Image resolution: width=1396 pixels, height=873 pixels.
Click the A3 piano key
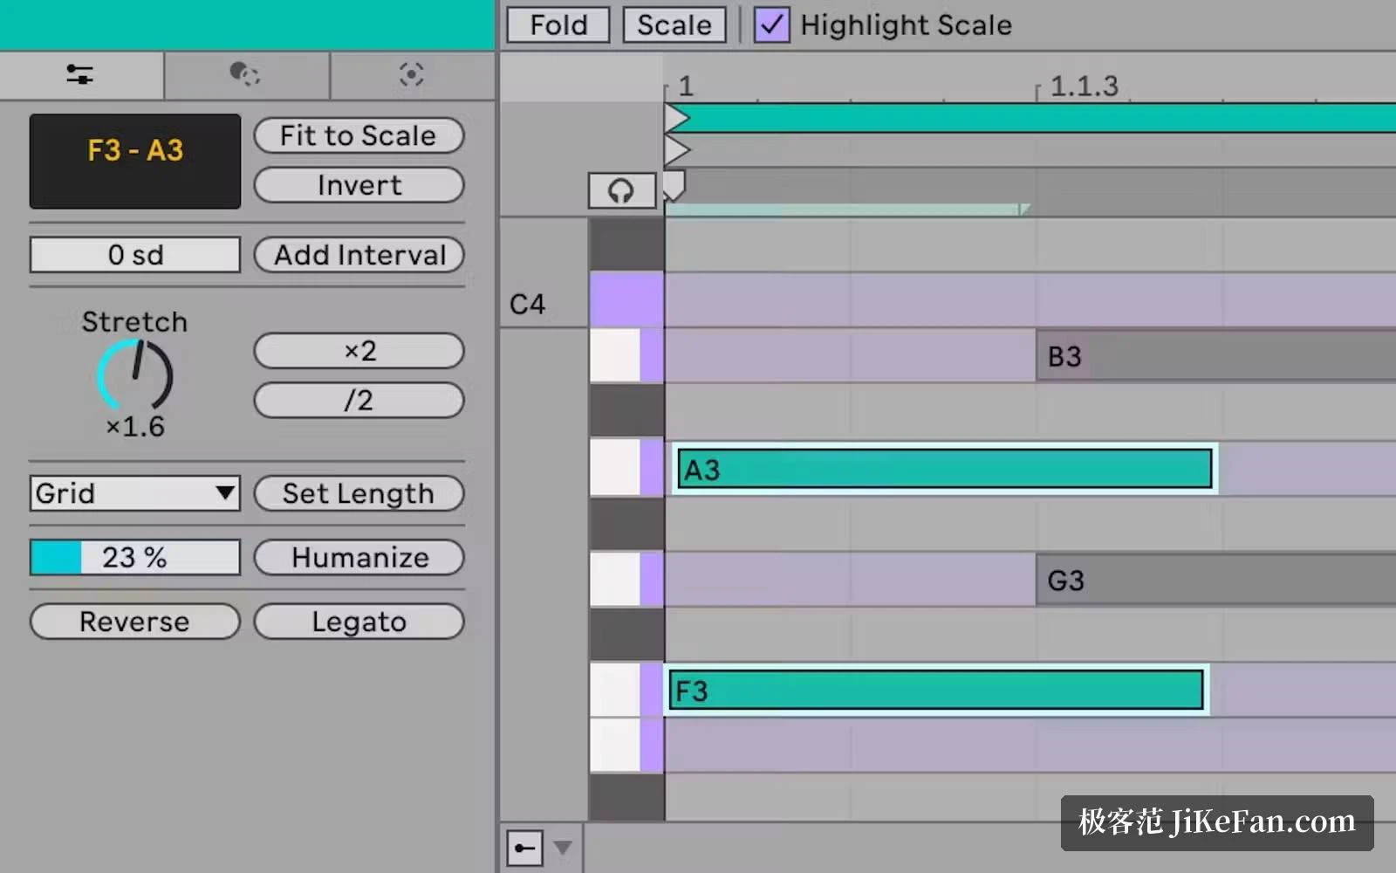(626, 468)
